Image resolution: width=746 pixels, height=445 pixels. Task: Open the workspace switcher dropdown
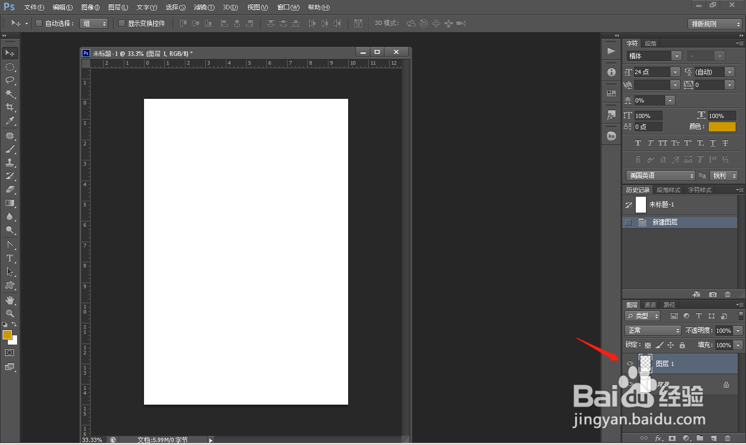(x=715, y=24)
